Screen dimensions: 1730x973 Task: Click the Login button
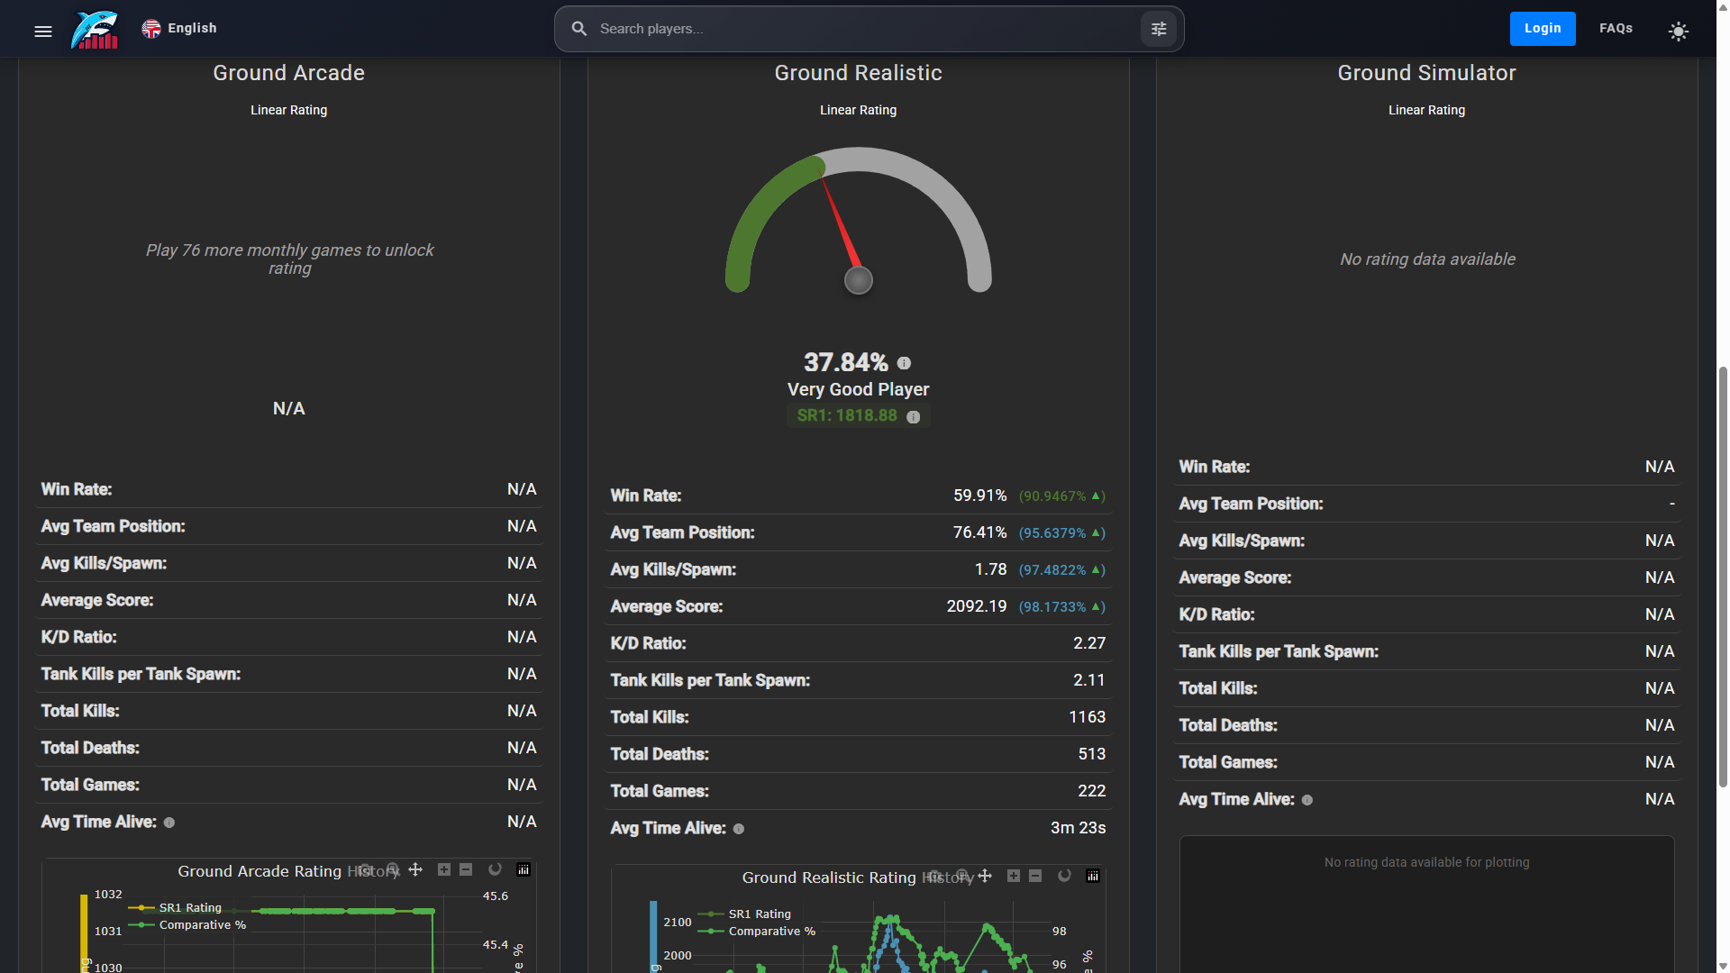point(1542,29)
